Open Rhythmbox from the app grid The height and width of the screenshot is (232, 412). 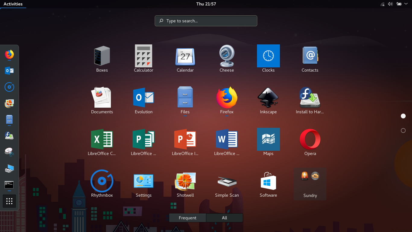(102, 181)
